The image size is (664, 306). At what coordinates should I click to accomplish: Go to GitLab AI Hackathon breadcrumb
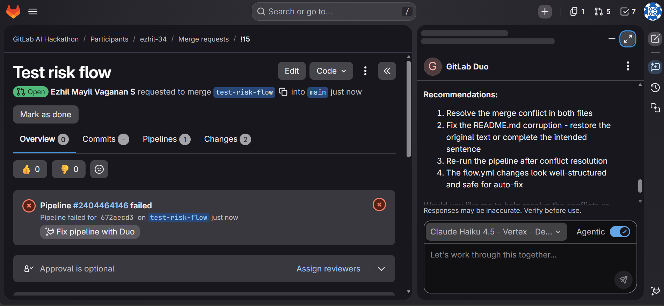coord(46,39)
